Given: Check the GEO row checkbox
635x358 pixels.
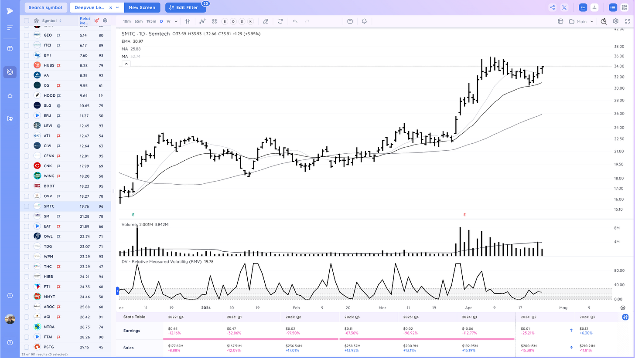Looking at the screenshot, I should [27, 35].
